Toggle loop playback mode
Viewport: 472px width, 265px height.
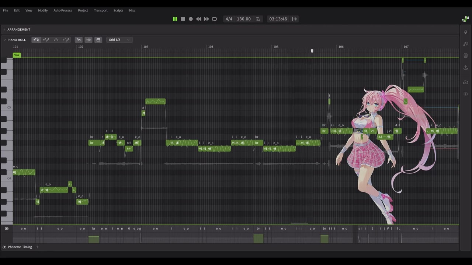click(214, 19)
